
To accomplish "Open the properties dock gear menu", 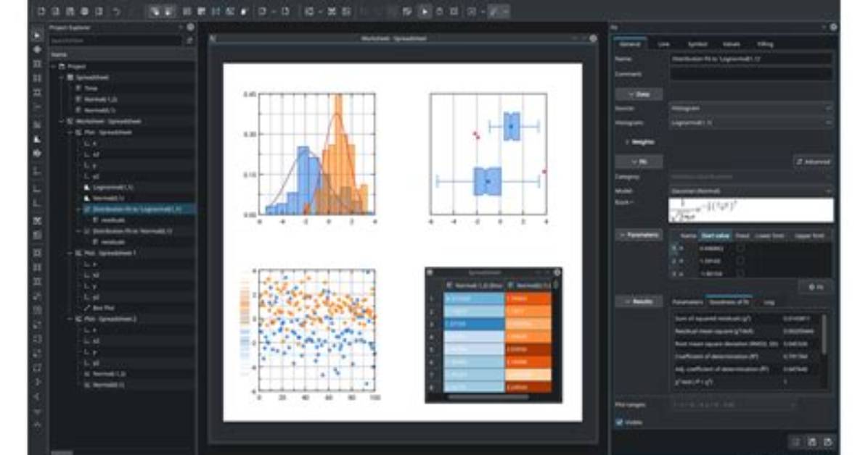I will point(833,27).
